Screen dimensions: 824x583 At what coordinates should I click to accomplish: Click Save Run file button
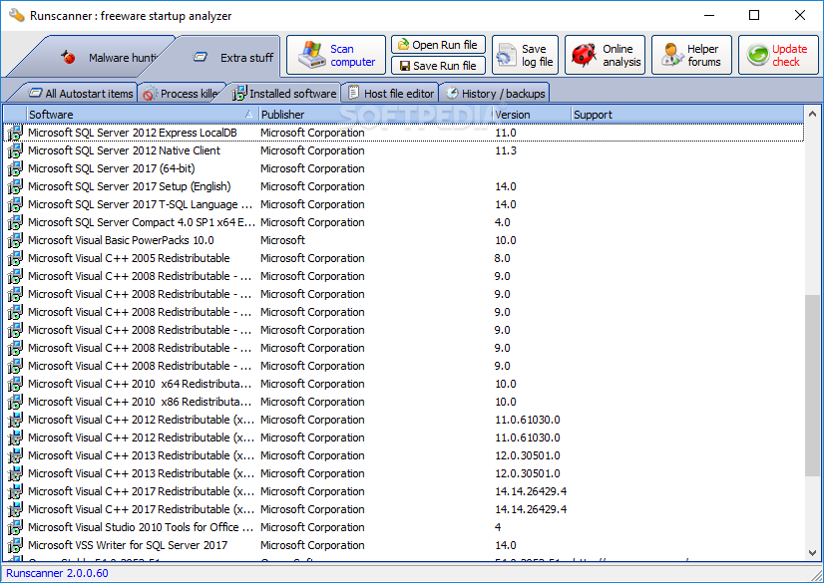[438, 66]
